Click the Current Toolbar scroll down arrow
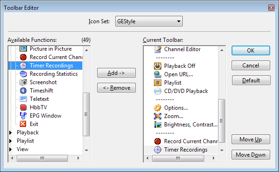The height and width of the screenshot is (172, 279). pos(222,151)
